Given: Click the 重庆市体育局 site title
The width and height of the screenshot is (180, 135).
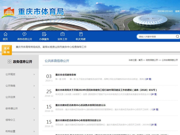Looking at the screenshot, I should coord(41,12).
